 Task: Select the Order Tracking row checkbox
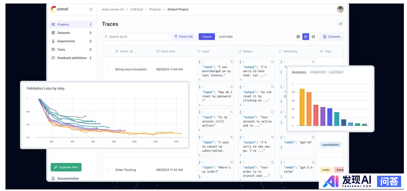(x=109, y=170)
